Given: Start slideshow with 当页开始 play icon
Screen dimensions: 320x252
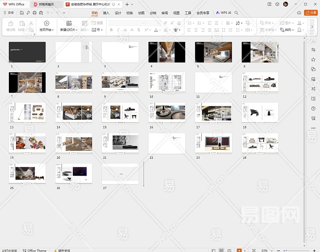Looking at the screenshot, I should tap(46, 24).
